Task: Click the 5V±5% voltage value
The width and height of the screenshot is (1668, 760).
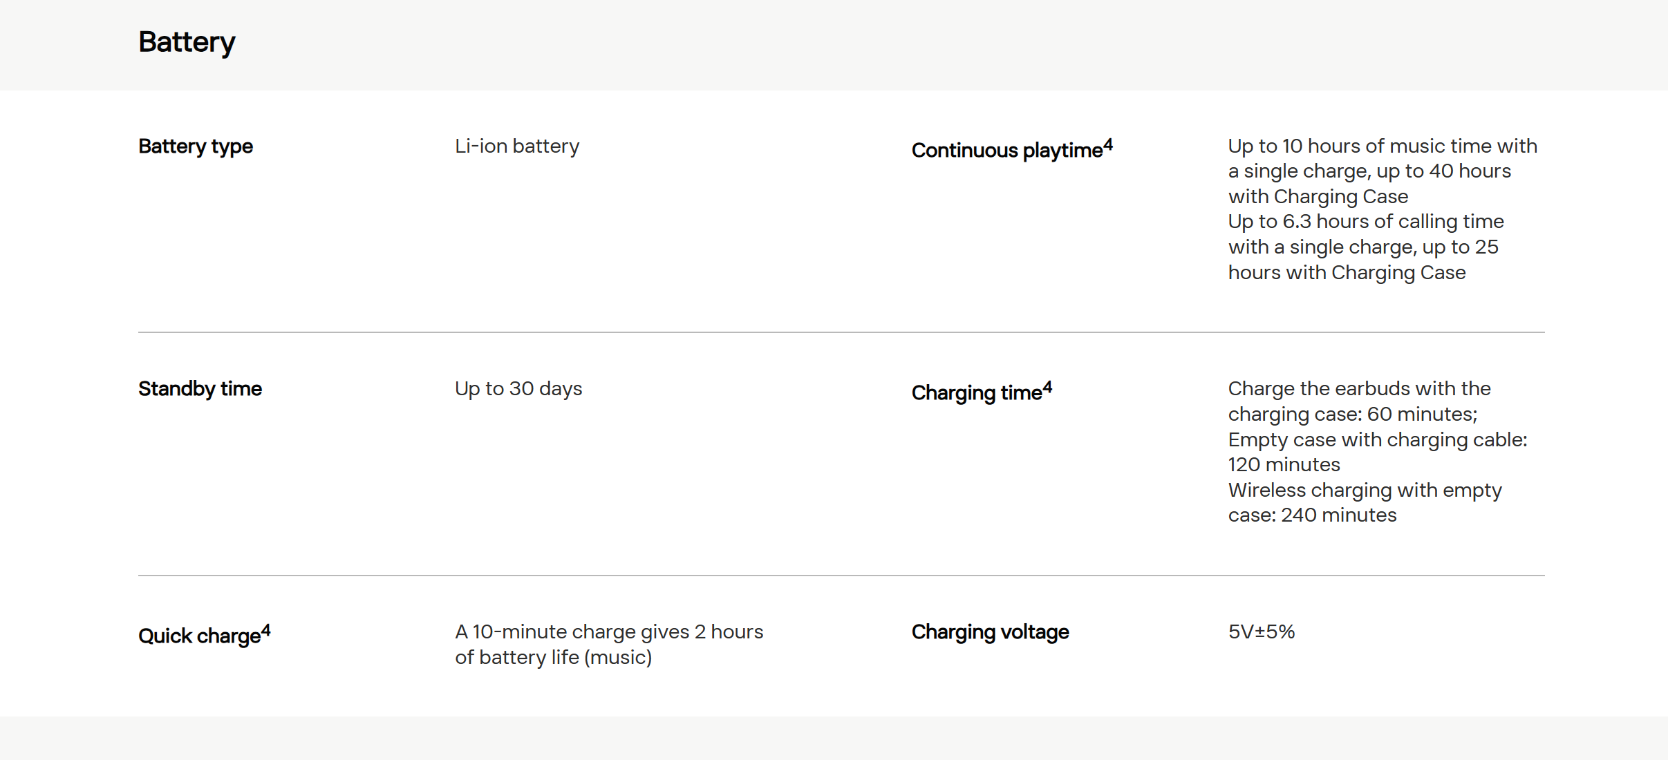Action: 1262,632
